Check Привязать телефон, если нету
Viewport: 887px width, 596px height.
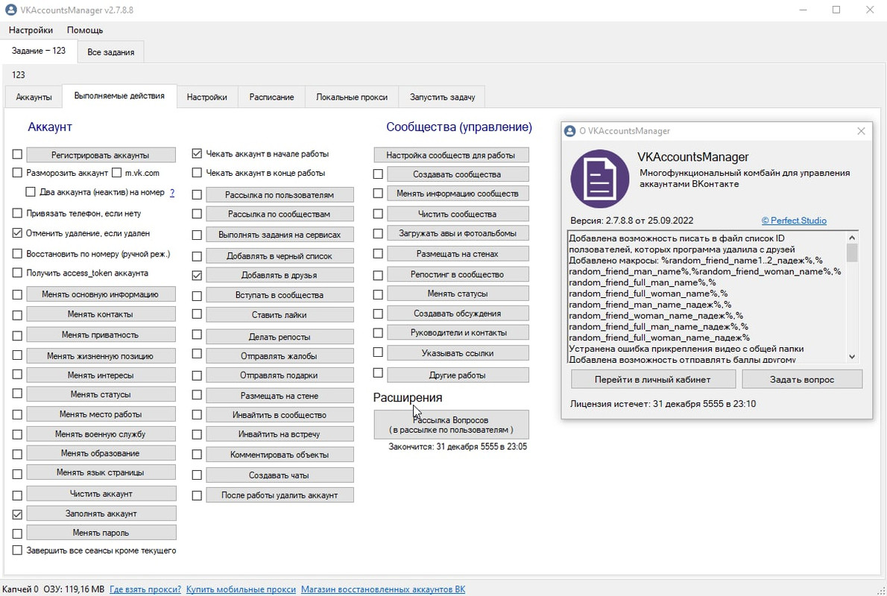click(x=18, y=213)
